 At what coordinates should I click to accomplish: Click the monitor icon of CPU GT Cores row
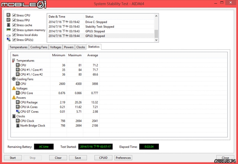pyautogui.click(x=18, y=111)
